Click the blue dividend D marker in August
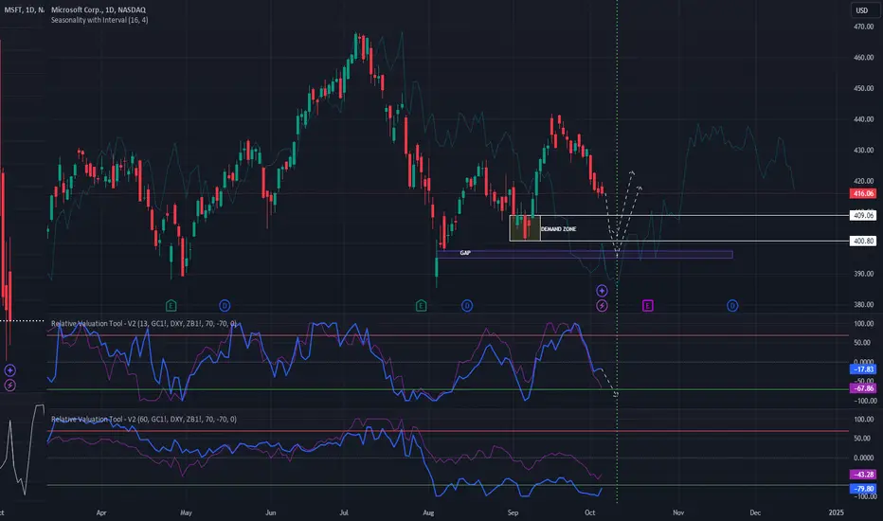 point(467,306)
